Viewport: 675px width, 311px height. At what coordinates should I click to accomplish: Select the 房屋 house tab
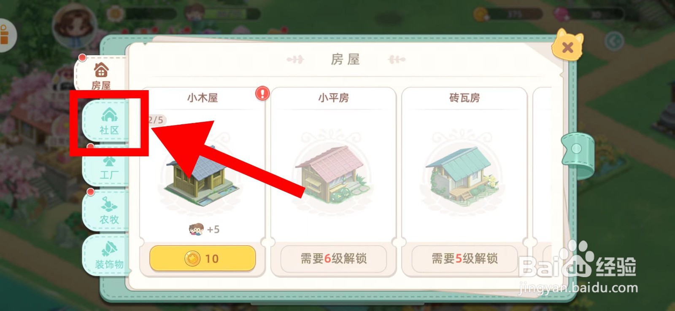(101, 76)
